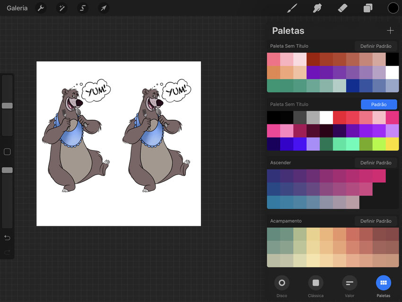Screen dimensions: 402x302
Task: Set first Paleta Sem Título as default
Action: 376,46
